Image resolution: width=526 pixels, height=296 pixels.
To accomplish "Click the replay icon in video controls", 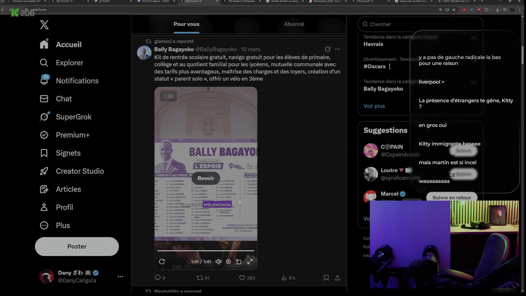I will click(x=162, y=261).
